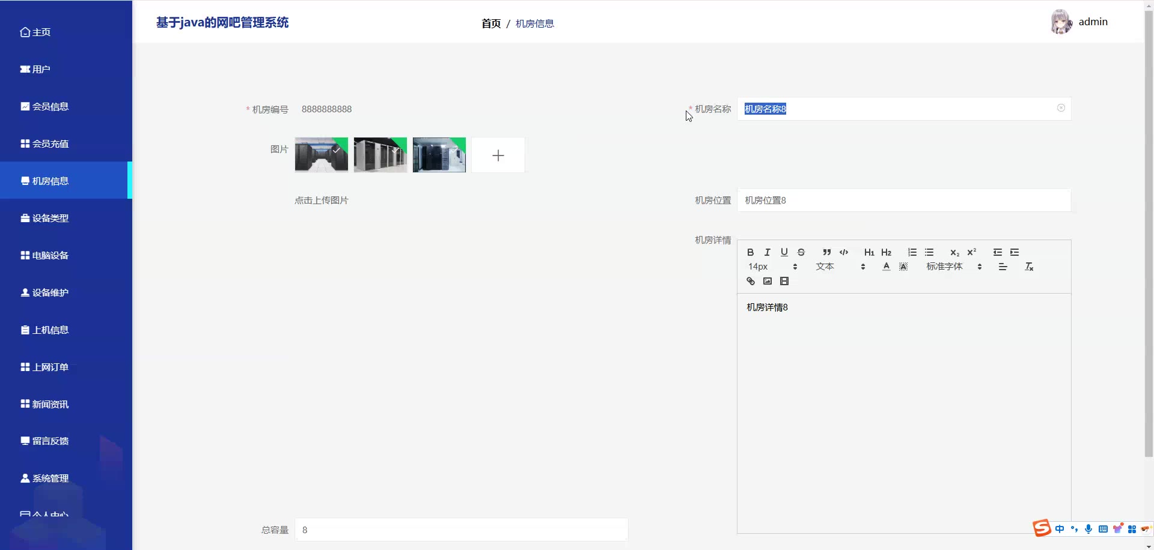Open the IME skin shirt icon
This screenshot has width=1154, height=550.
1117,529
